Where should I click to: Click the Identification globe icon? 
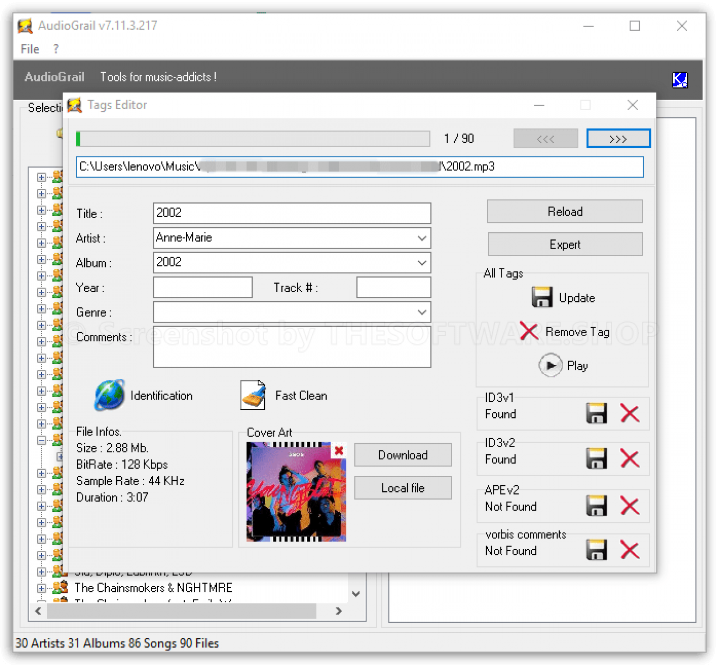[110, 395]
